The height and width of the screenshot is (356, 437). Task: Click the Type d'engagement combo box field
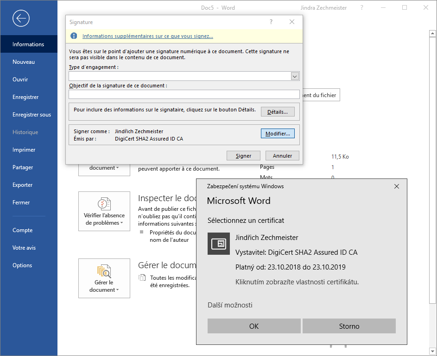pos(184,76)
